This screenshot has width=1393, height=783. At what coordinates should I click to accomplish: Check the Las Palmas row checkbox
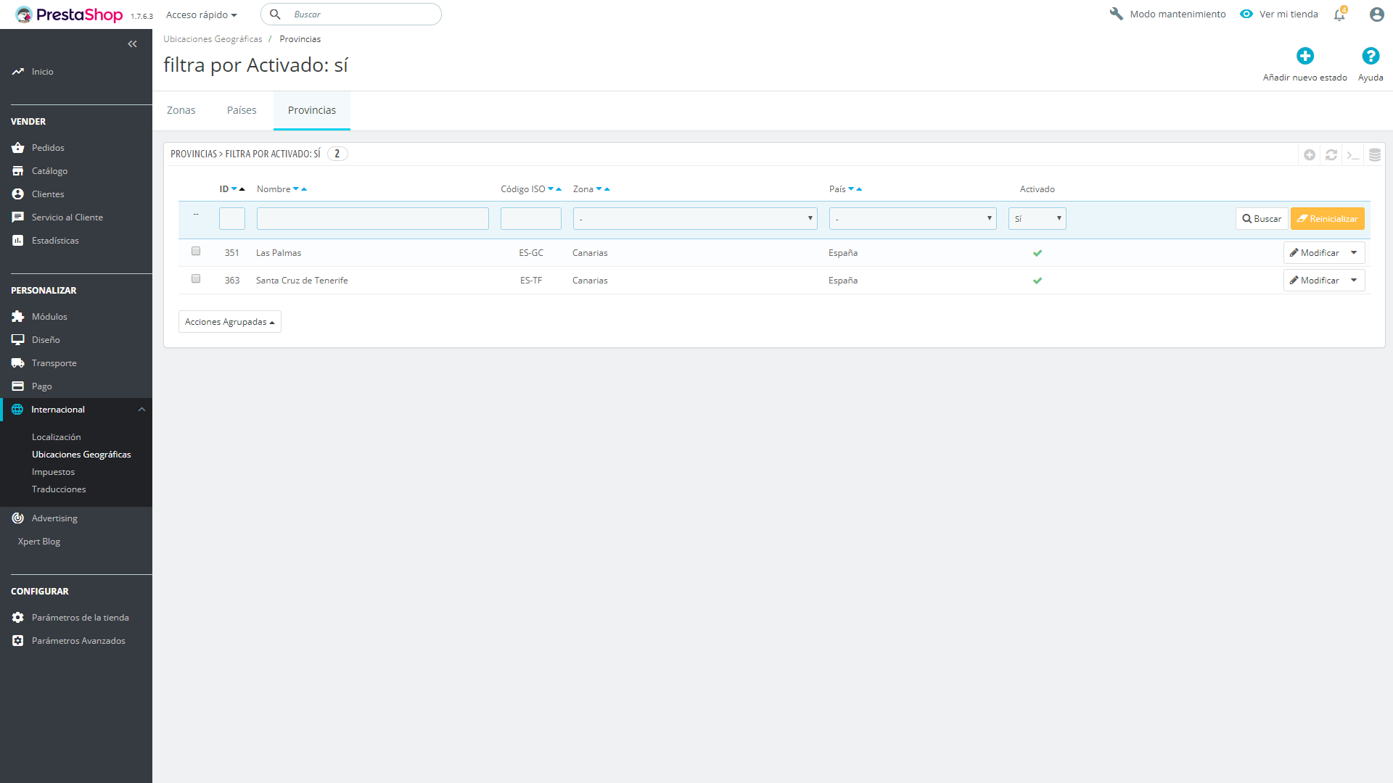pyautogui.click(x=196, y=251)
